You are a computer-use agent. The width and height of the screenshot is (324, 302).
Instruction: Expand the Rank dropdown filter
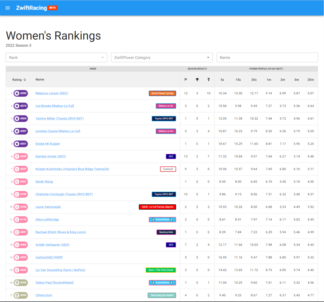[56, 58]
